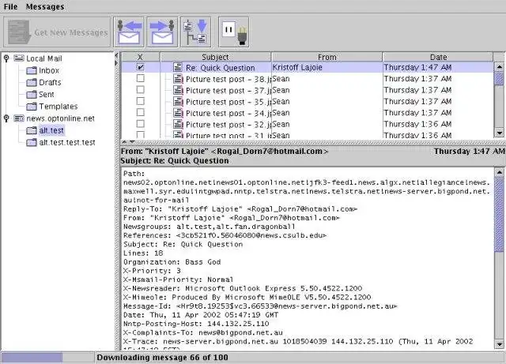Image resolution: width=506 pixels, height=364 pixels.
Task: Expand message list with horizontal divider down arrow
Action: 132,142
